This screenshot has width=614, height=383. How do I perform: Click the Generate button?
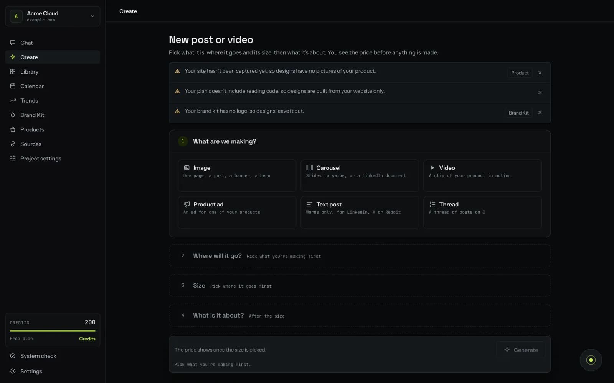pyautogui.click(x=521, y=350)
